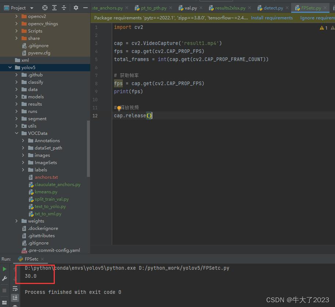Close the detect.py editor tab

[x=287, y=8]
